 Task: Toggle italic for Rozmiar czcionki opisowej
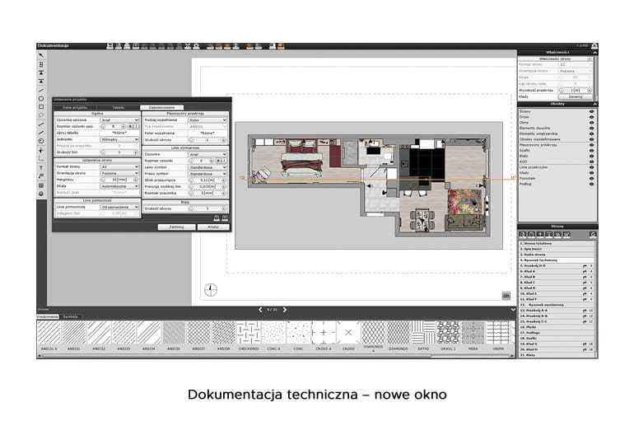click(x=136, y=127)
